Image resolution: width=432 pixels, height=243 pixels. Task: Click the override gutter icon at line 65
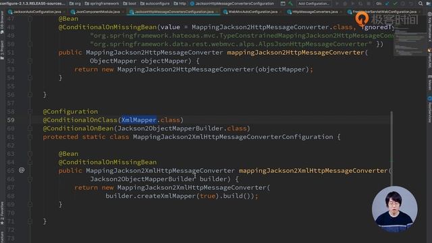point(22,170)
